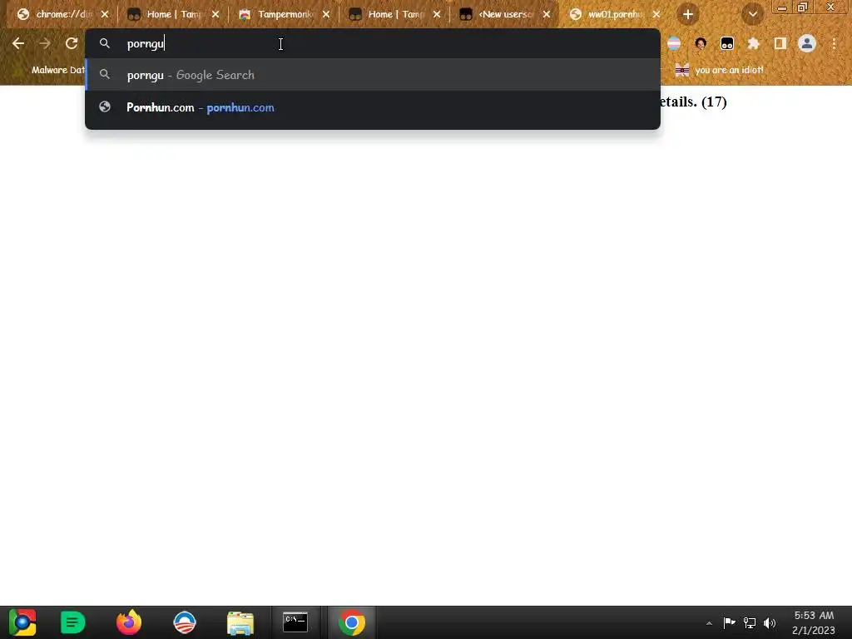Switch to the Tampermonkey tab with colorful favicon
Image resolution: width=852 pixels, height=639 pixels.
283,15
